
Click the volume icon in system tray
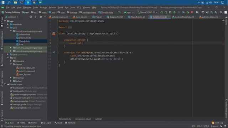coord(211,2)
